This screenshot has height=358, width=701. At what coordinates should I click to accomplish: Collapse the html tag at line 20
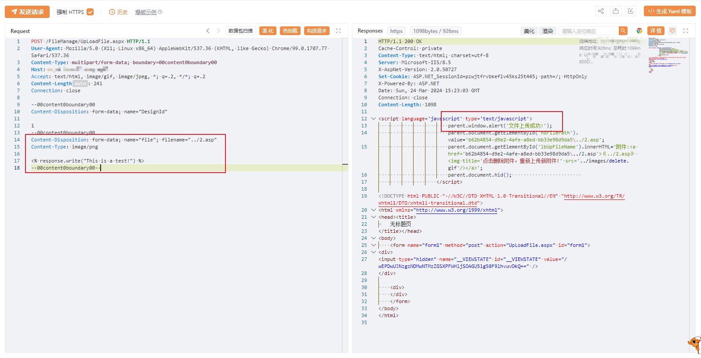coord(374,210)
